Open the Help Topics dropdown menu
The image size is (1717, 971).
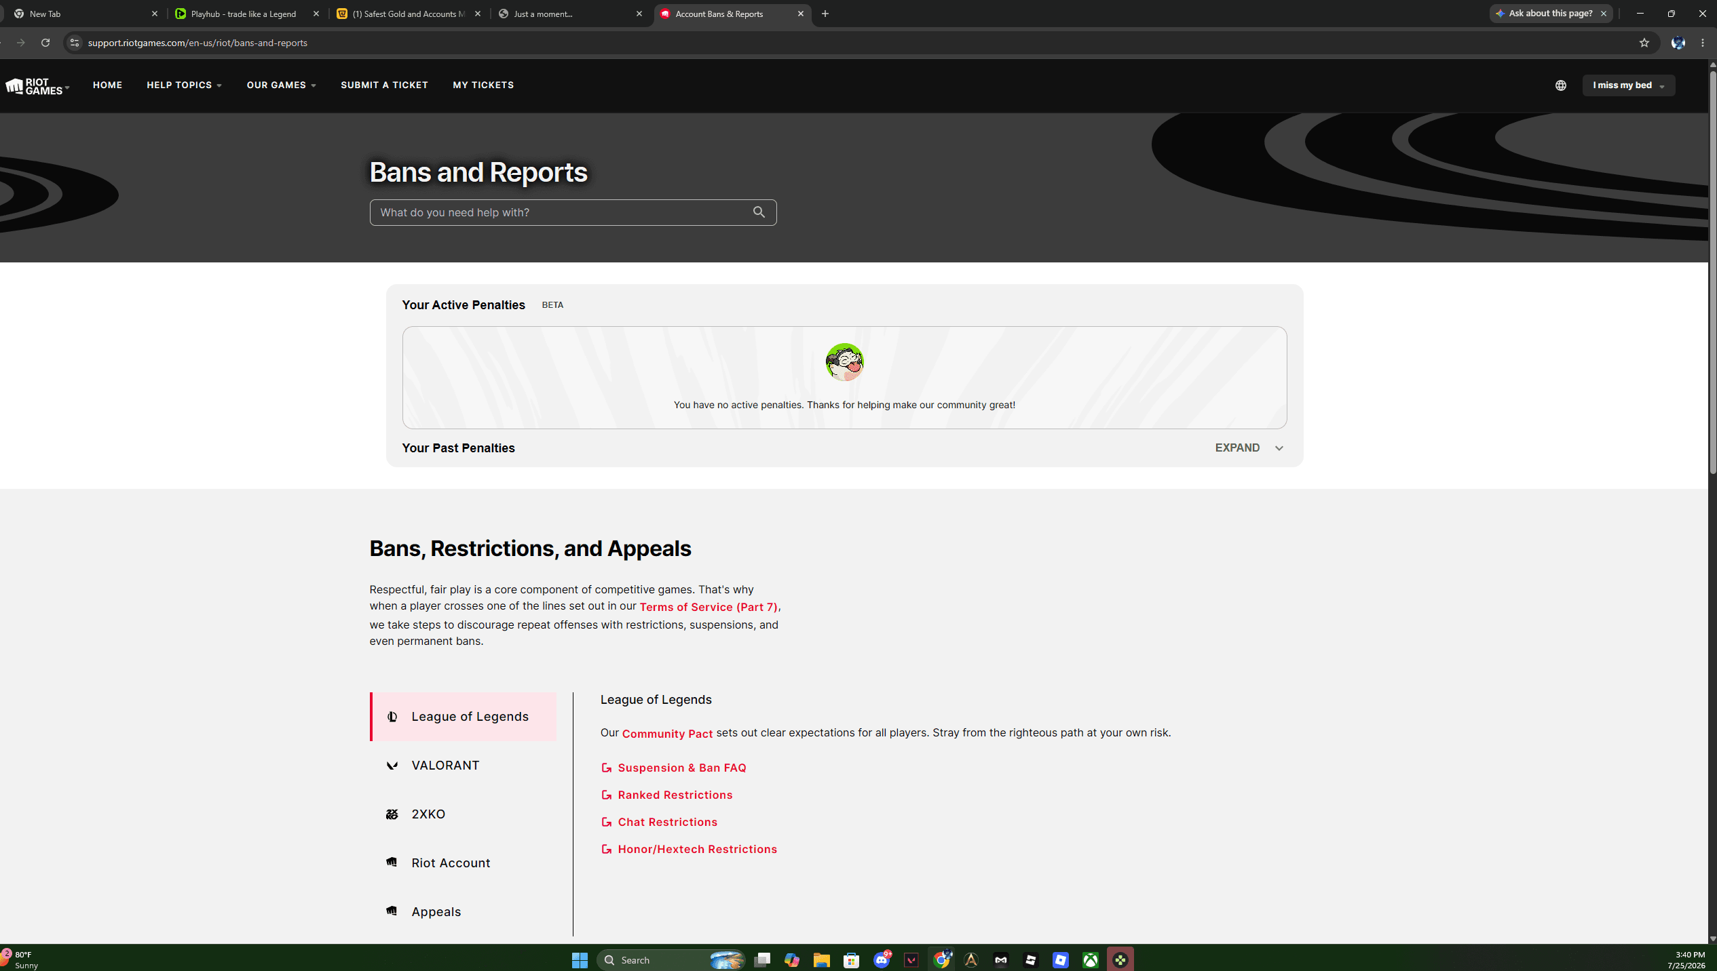(184, 85)
